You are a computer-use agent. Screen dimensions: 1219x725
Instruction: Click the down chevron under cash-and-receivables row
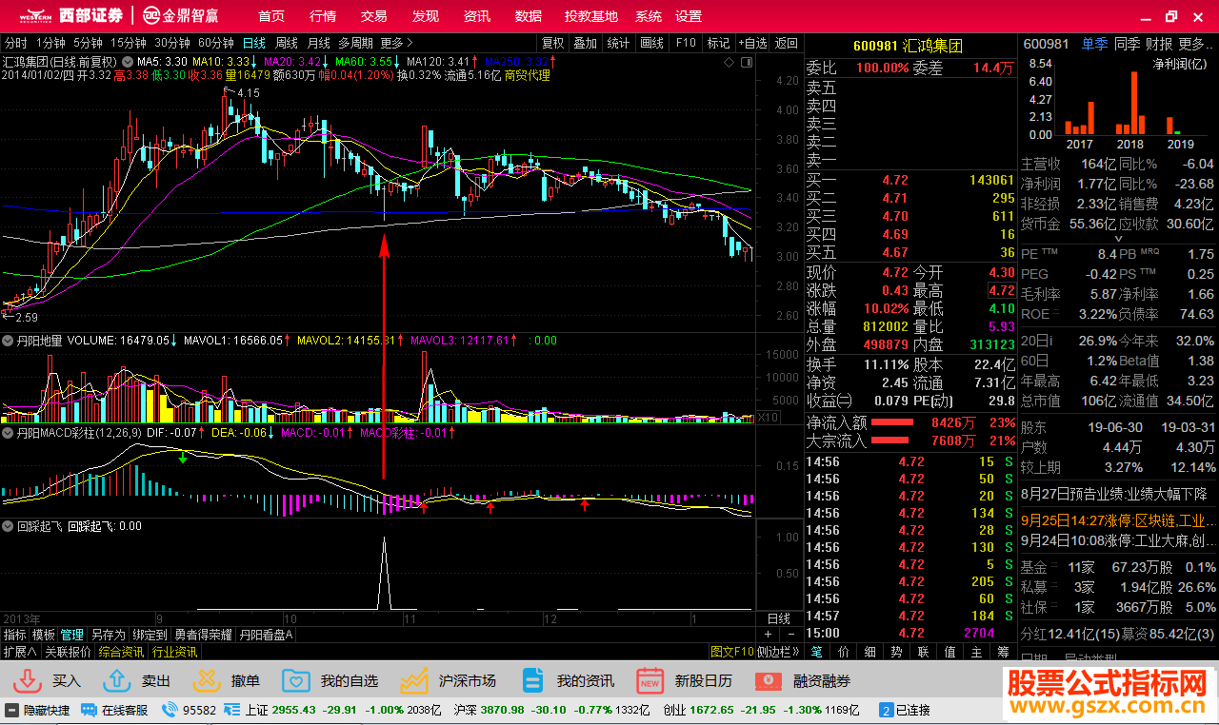[x=1119, y=238]
